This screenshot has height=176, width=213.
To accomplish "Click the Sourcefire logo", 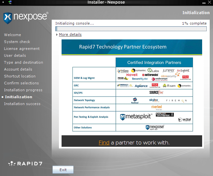I will [x=156, y=93].
